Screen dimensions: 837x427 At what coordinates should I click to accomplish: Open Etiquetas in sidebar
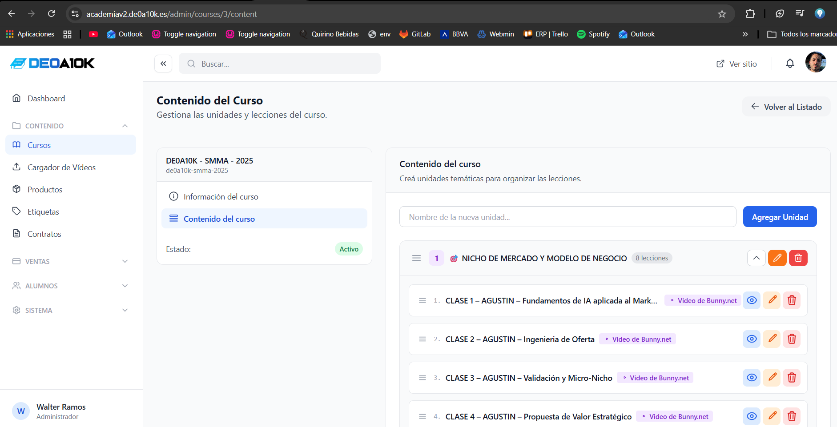tap(70, 212)
